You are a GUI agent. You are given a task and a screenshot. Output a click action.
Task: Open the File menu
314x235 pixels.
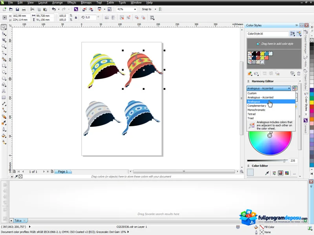click(x=11, y=3)
